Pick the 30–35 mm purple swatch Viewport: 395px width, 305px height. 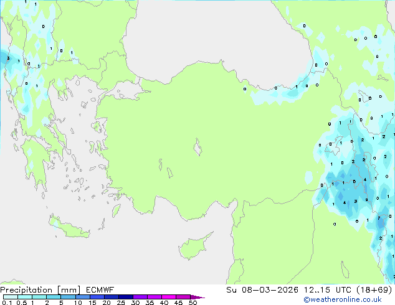pyautogui.click(x=140, y=297)
